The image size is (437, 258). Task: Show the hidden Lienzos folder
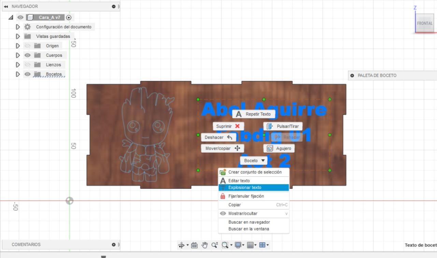[27, 65]
